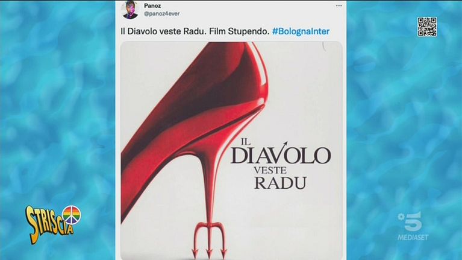462x260 pixels.
Task: Click the flower icon beside the 5 logo
Action: 401,217
